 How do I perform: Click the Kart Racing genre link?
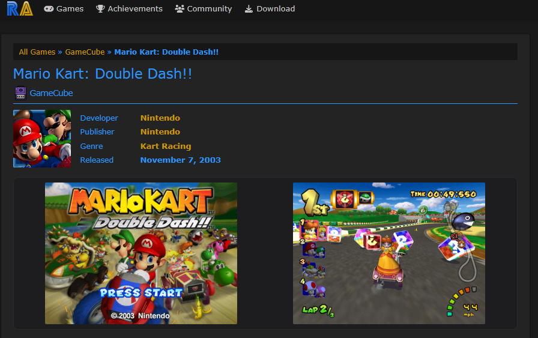166,146
